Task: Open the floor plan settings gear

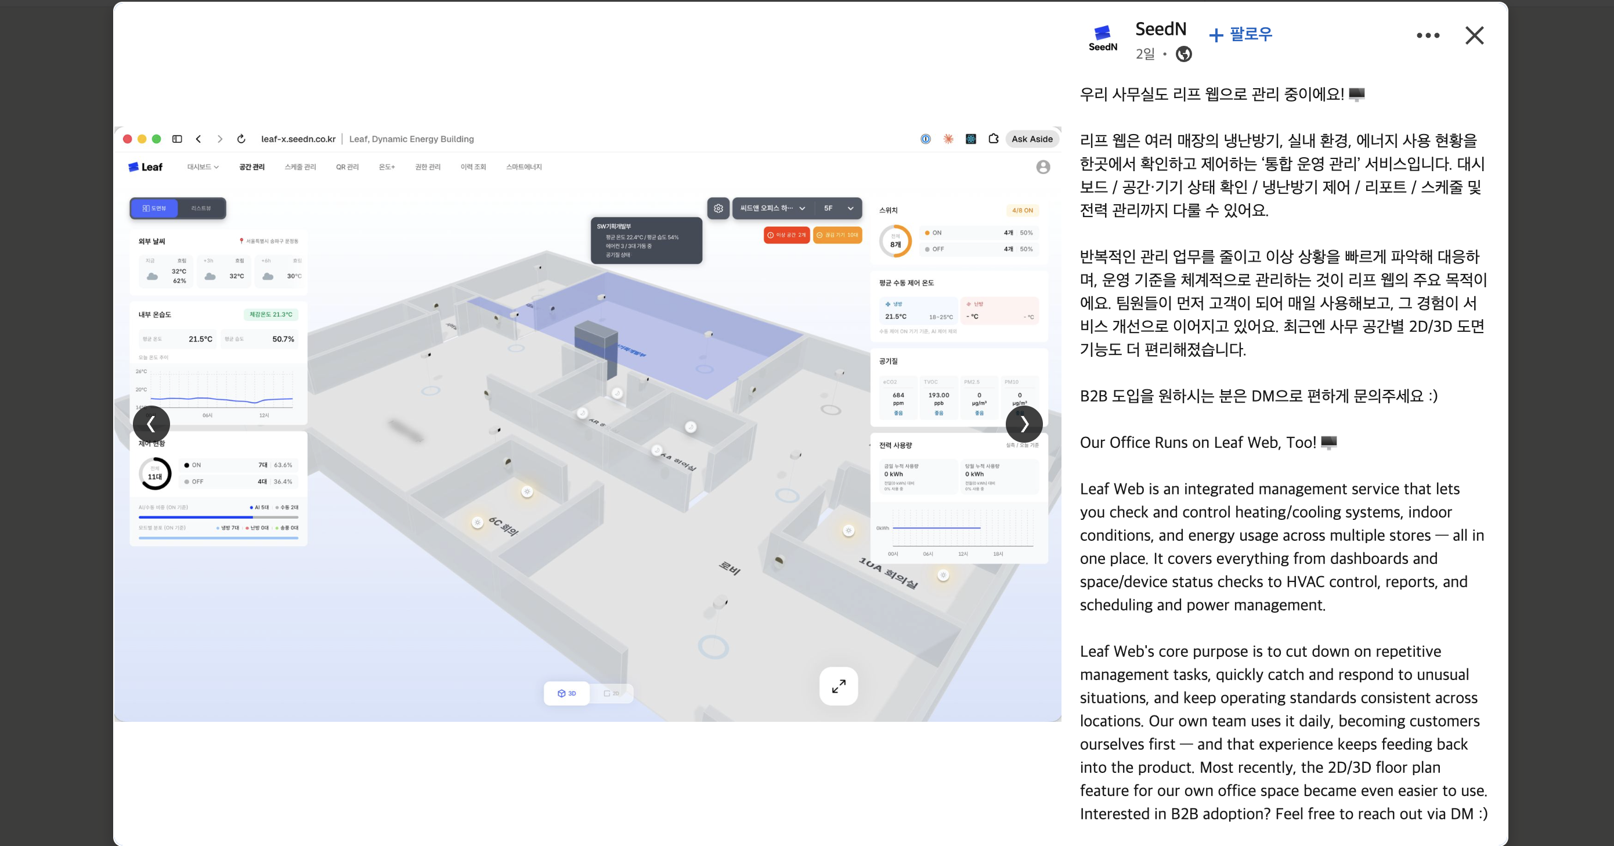Action: pyautogui.click(x=718, y=208)
